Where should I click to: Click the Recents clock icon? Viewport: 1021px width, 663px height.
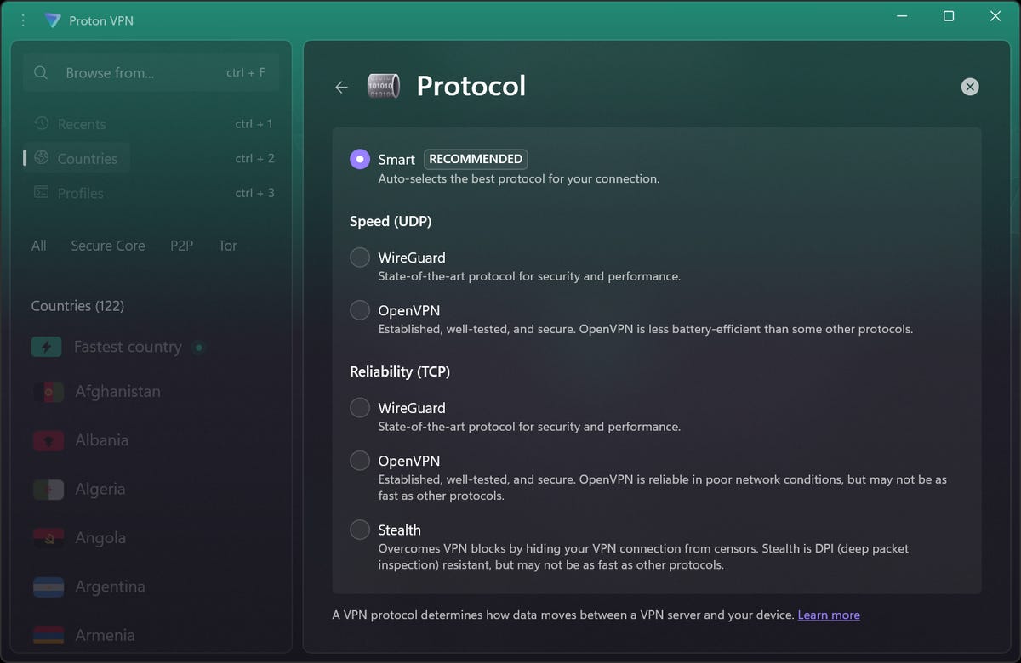[x=43, y=123]
